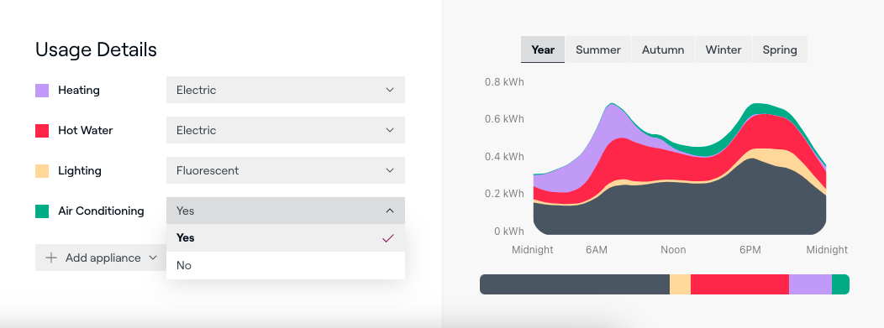
Task: Click the chevron arrow in Heating dropdown
Action: click(x=390, y=90)
